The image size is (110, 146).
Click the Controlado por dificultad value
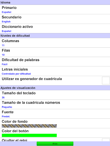pos(16,74)
